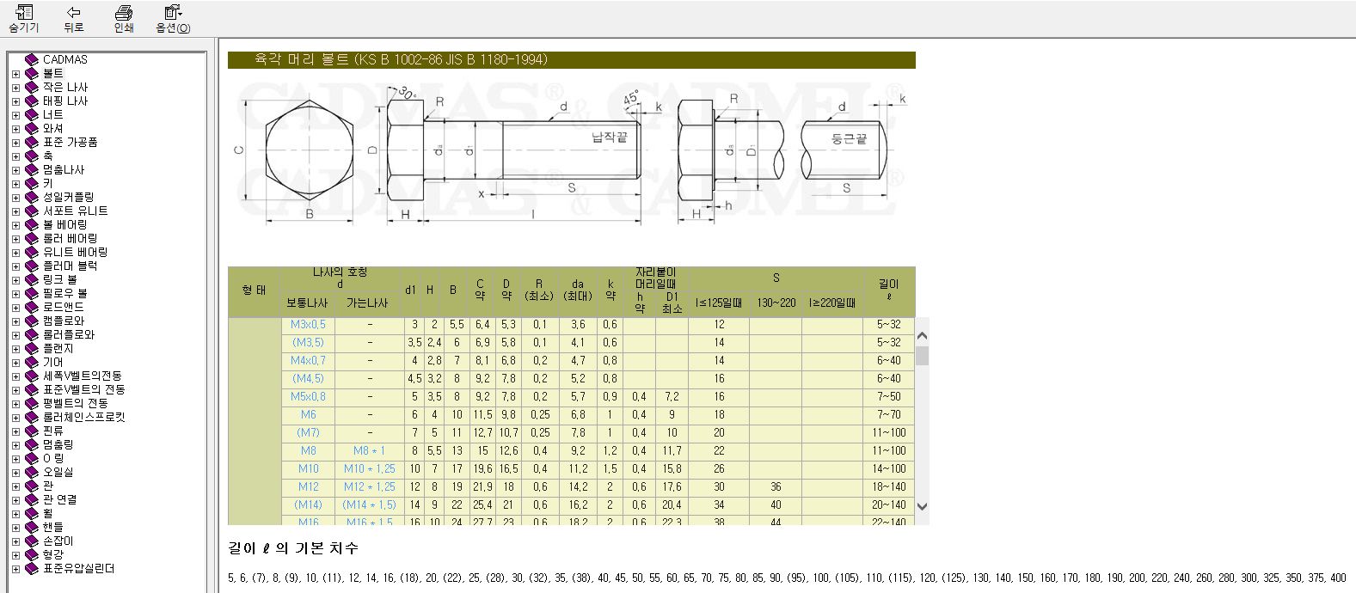Click the length cell 14~100

tap(889, 469)
